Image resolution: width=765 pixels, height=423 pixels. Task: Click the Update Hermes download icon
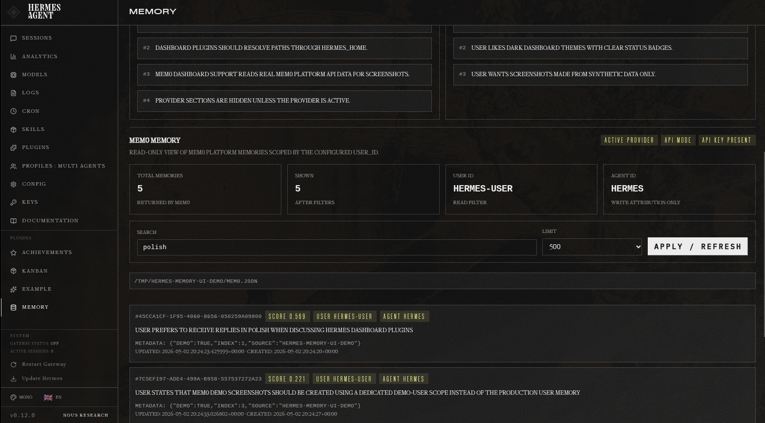click(x=13, y=379)
